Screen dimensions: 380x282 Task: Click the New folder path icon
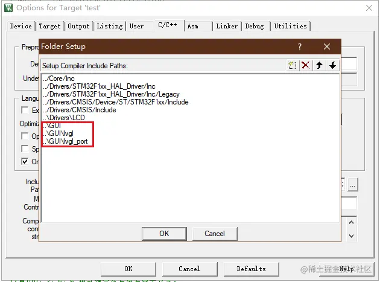[293, 65]
